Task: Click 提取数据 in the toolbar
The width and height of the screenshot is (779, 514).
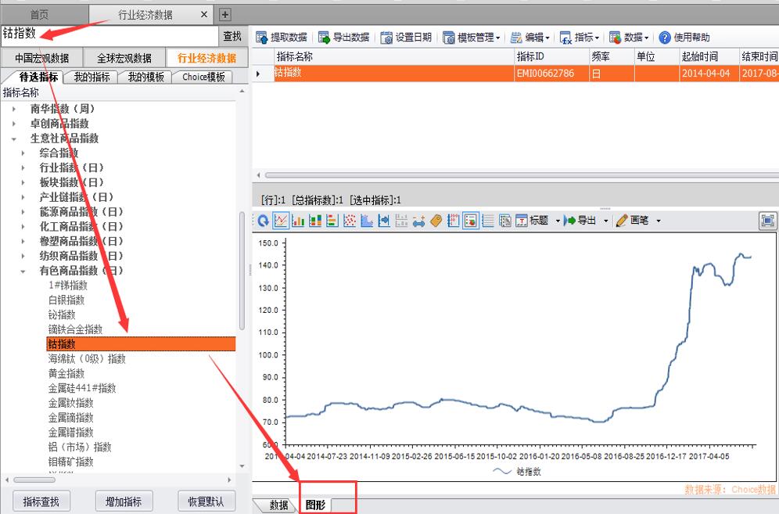Action: click(x=282, y=38)
